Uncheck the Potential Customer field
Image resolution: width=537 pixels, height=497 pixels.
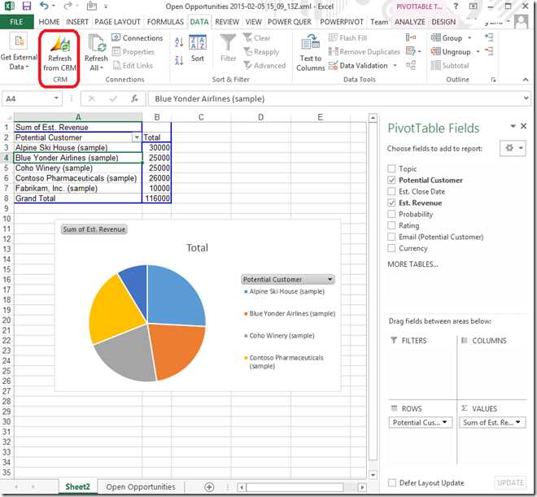click(391, 180)
